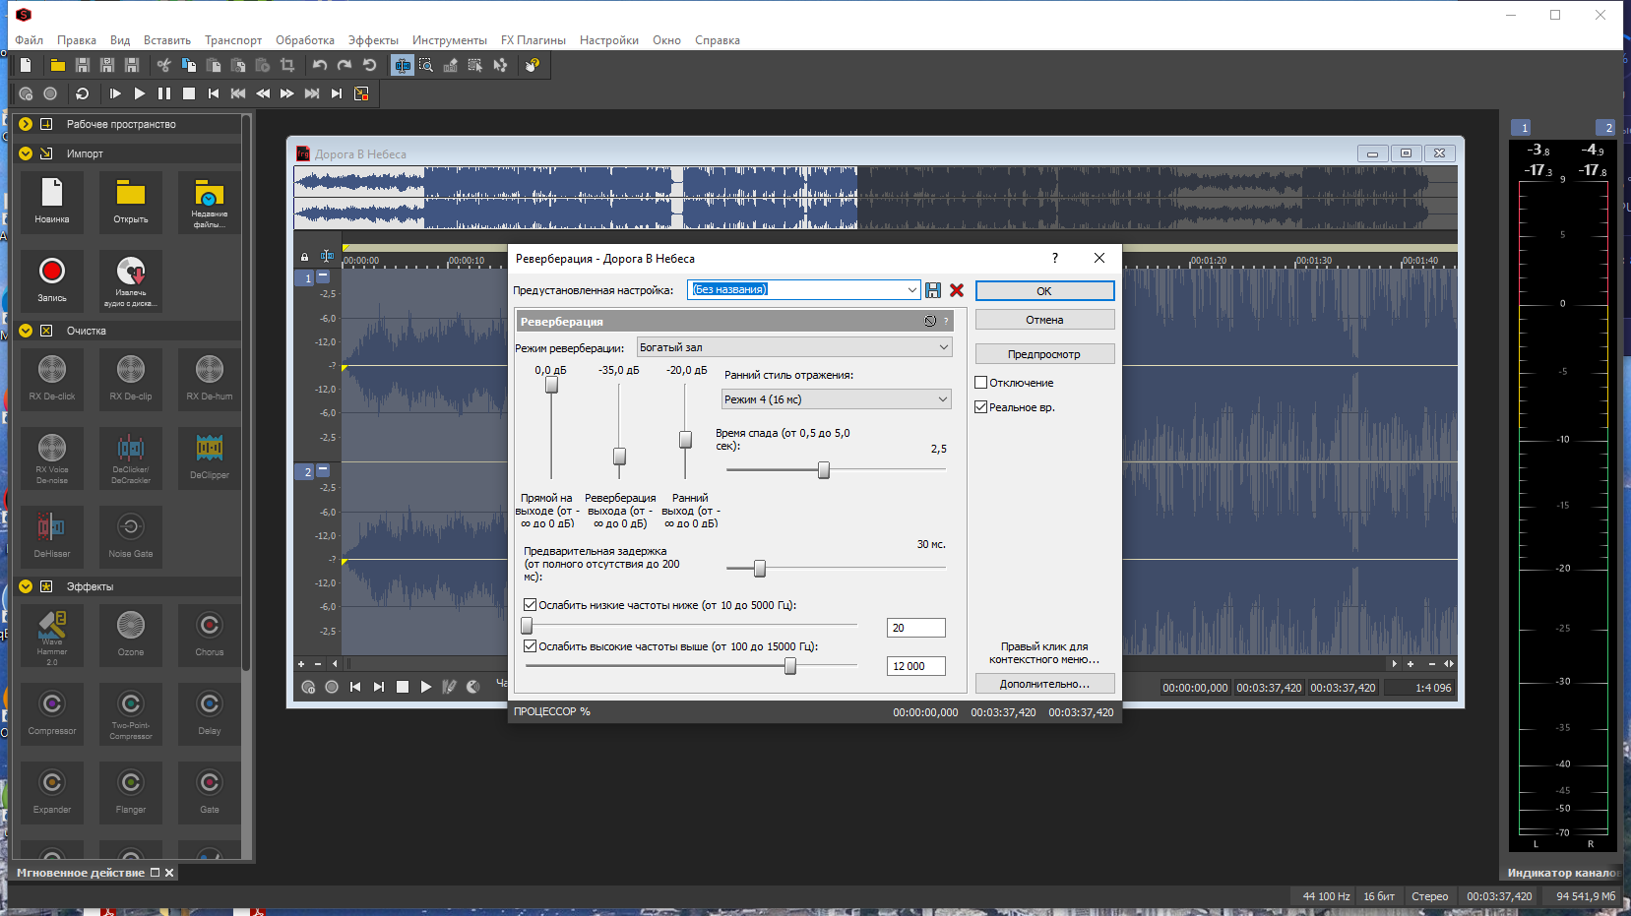Image resolution: width=1631 pixels, height=916 pixels.
Task: Toggle loop playback in the transport toolbar
Action: 83,93
